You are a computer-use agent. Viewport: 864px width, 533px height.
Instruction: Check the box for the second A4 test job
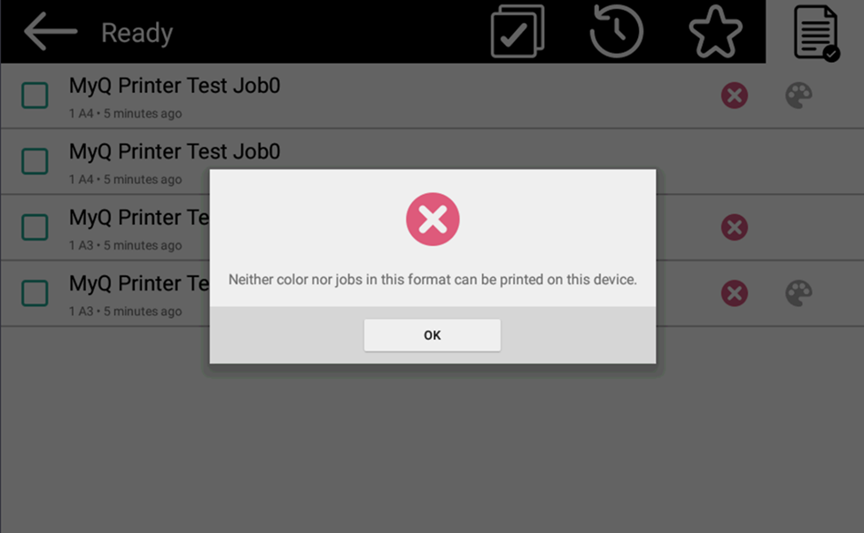tap(35, 161)
